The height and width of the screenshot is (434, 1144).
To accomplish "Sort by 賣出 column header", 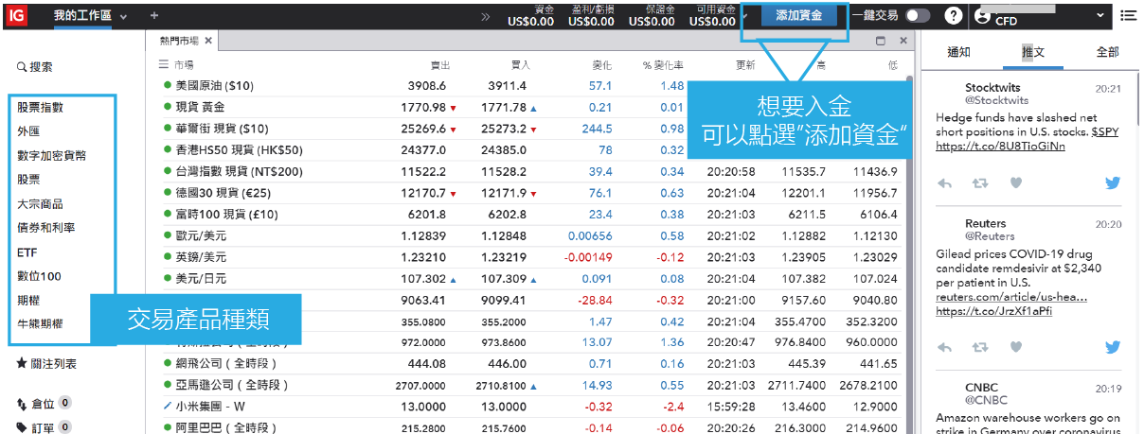I will tap(440, 65).
